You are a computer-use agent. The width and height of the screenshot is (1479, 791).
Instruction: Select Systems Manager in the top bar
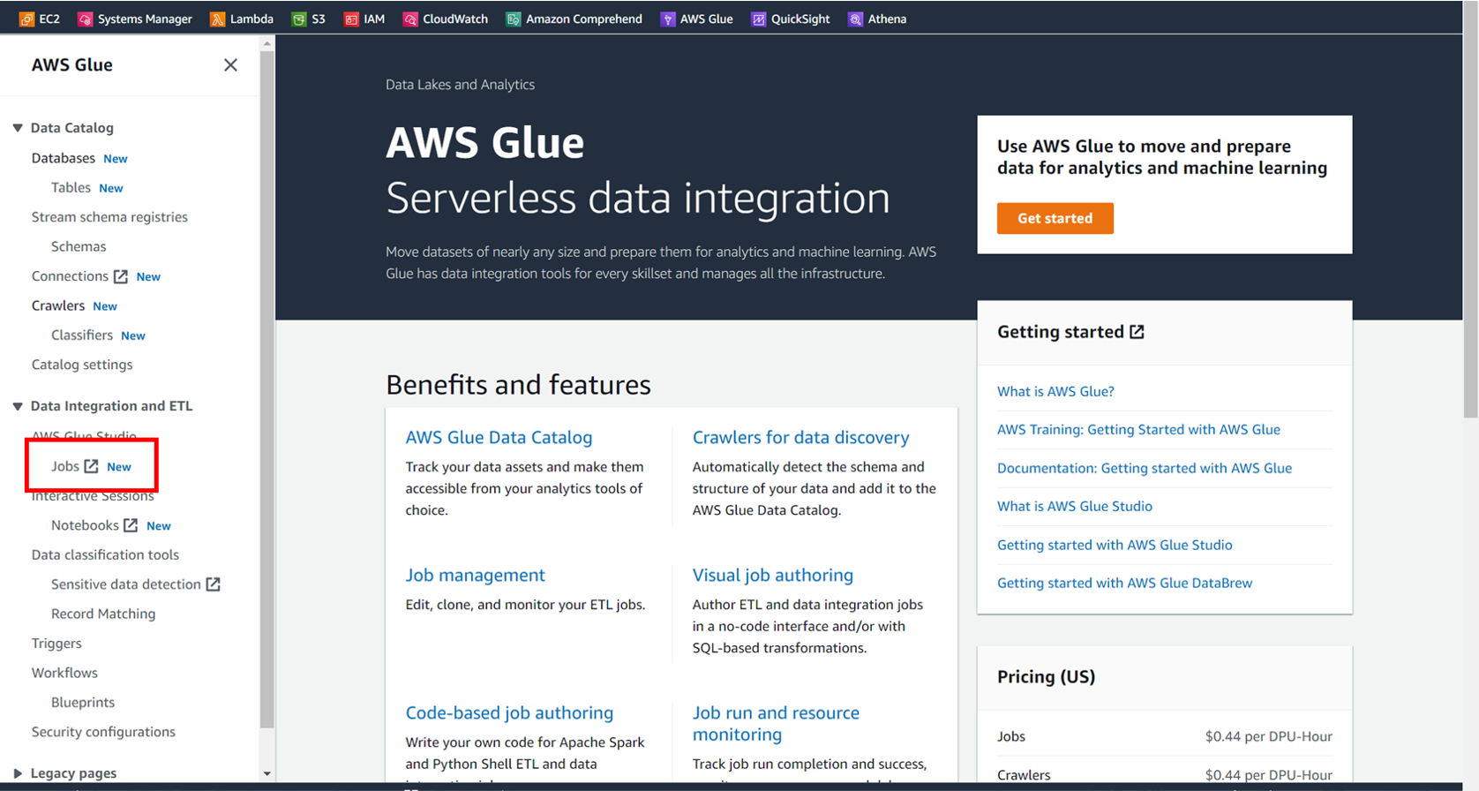(133, 18)
